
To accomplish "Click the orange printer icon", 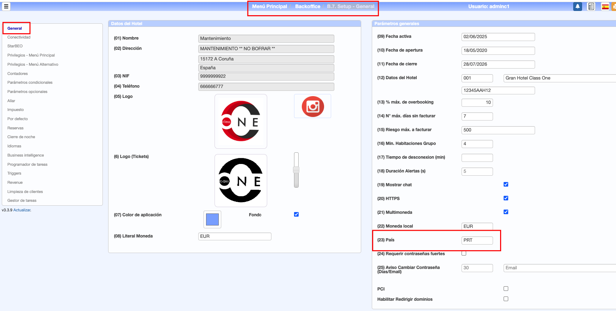I will point(614,6).
